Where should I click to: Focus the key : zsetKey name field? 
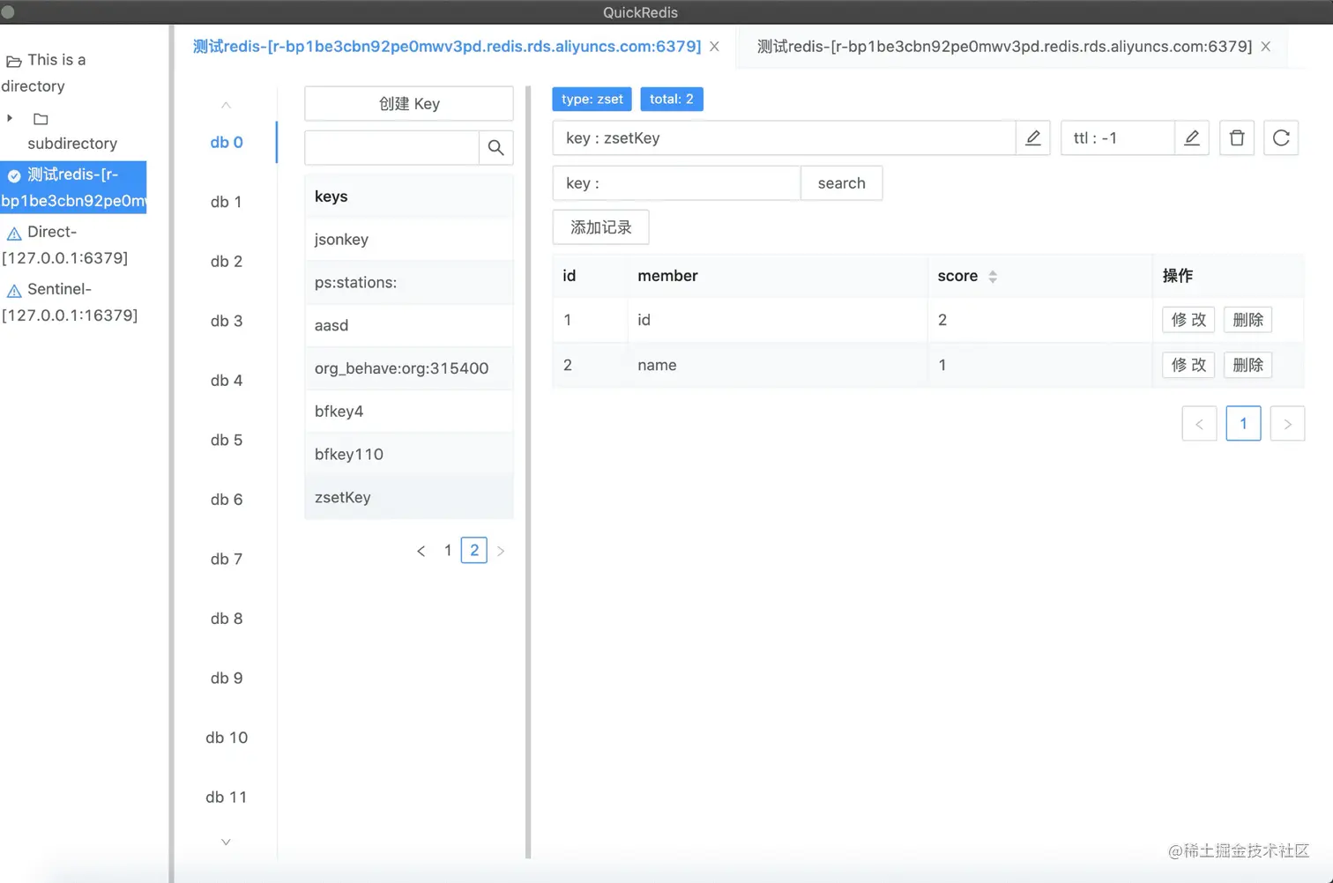pyautogui.click(x=784, y=137)
